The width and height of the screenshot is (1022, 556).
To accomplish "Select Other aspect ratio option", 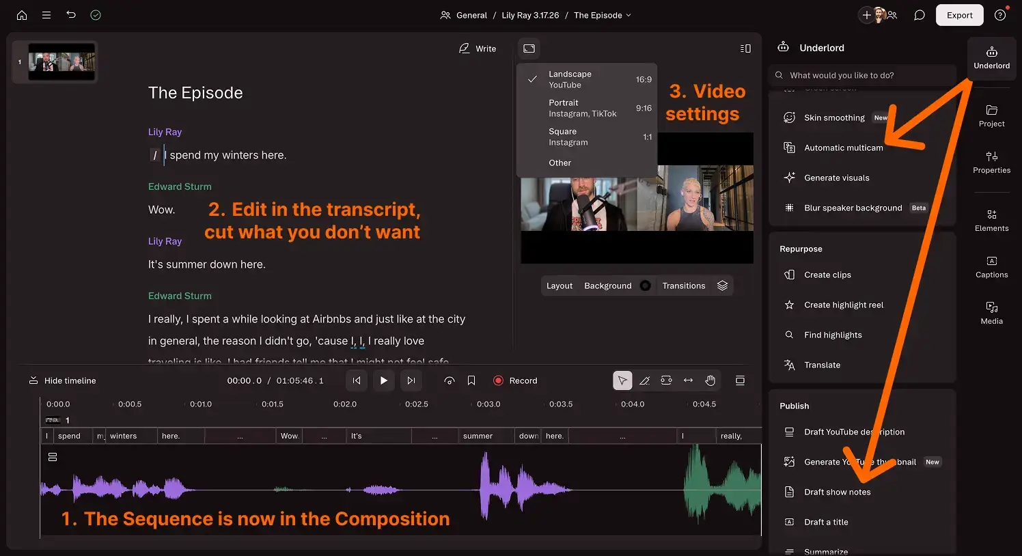I will pos(588,163).
